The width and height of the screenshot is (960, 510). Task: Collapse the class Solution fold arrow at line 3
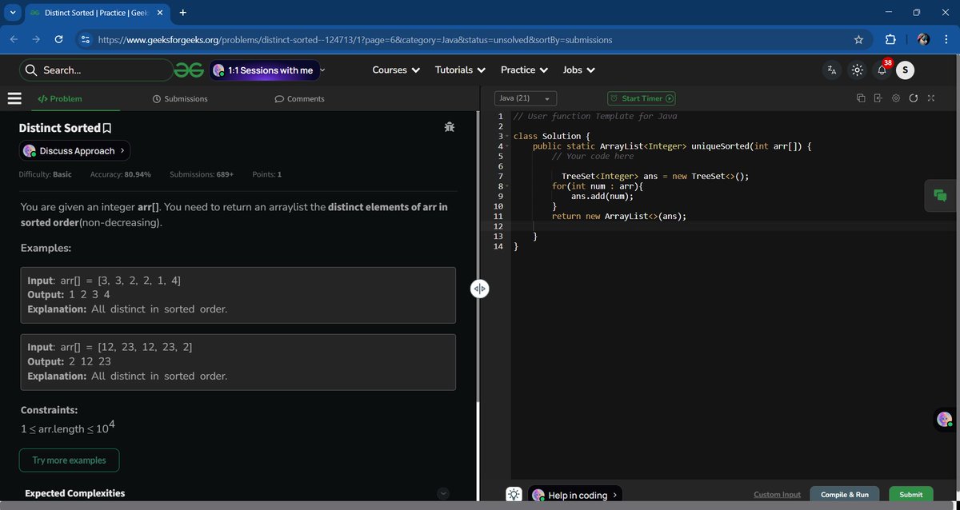(x=506, y=136)
